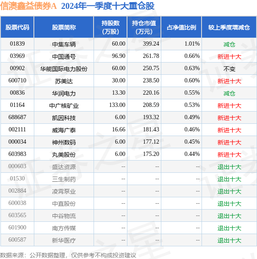
Task: Select stock name 凌霄泵业
Action: click(64, 191)
